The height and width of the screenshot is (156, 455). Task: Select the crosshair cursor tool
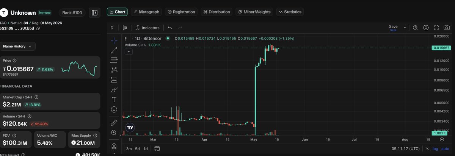[x=114, y=40]
